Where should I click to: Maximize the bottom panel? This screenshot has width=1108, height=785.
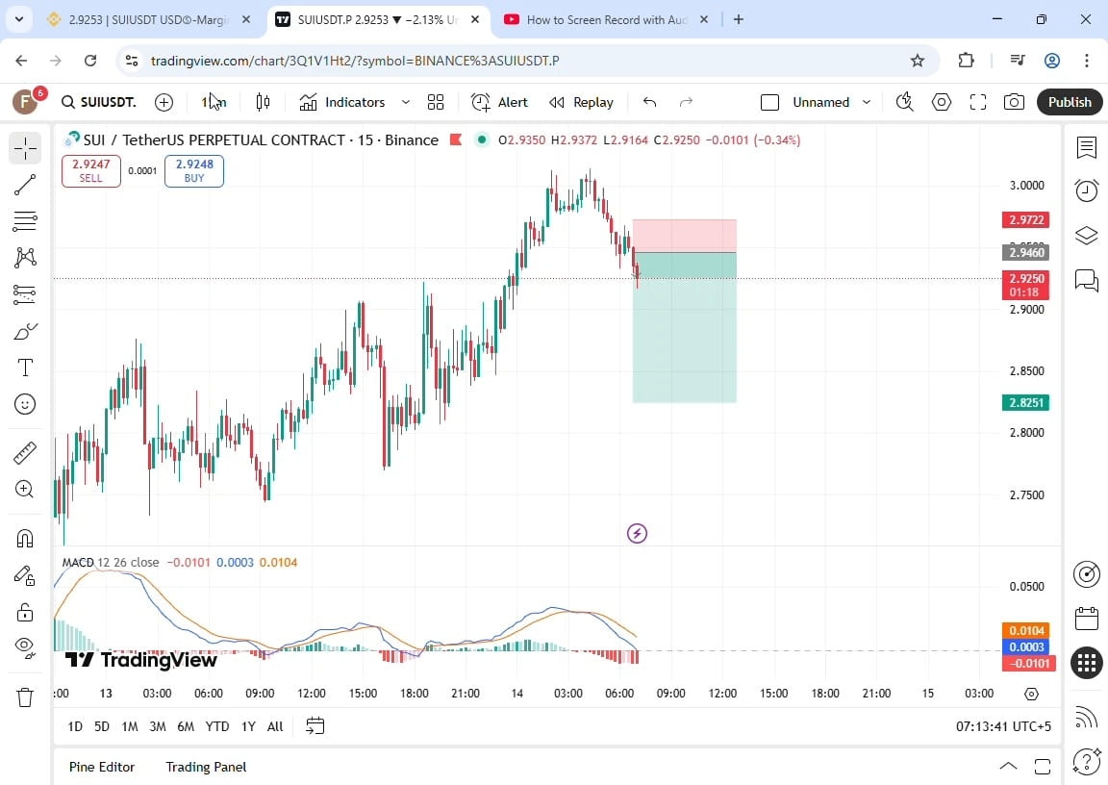tap(1043, 767)
